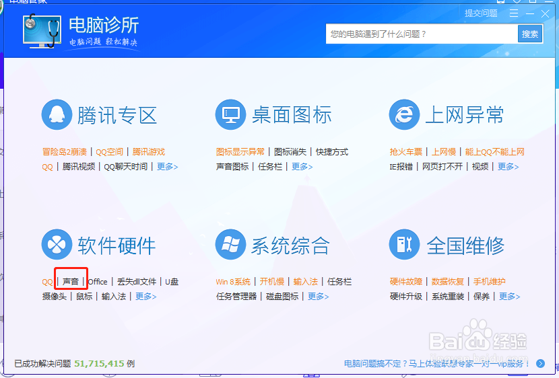The width and height of the screenshot is (559, 378).
Task: Expand 更多> under 桌面图标
Action: (x=302, y=167)
